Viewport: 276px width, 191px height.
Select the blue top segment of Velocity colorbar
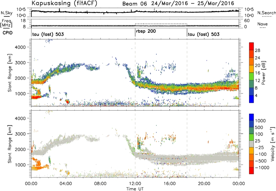coord(252,117)
